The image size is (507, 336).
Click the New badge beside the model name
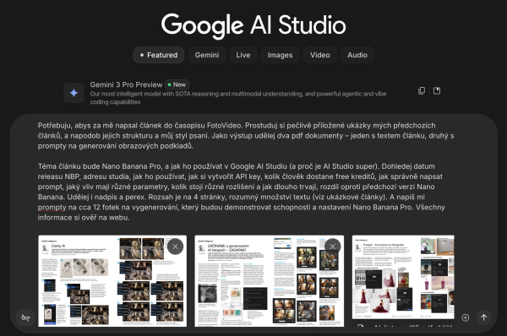(177, 84)
